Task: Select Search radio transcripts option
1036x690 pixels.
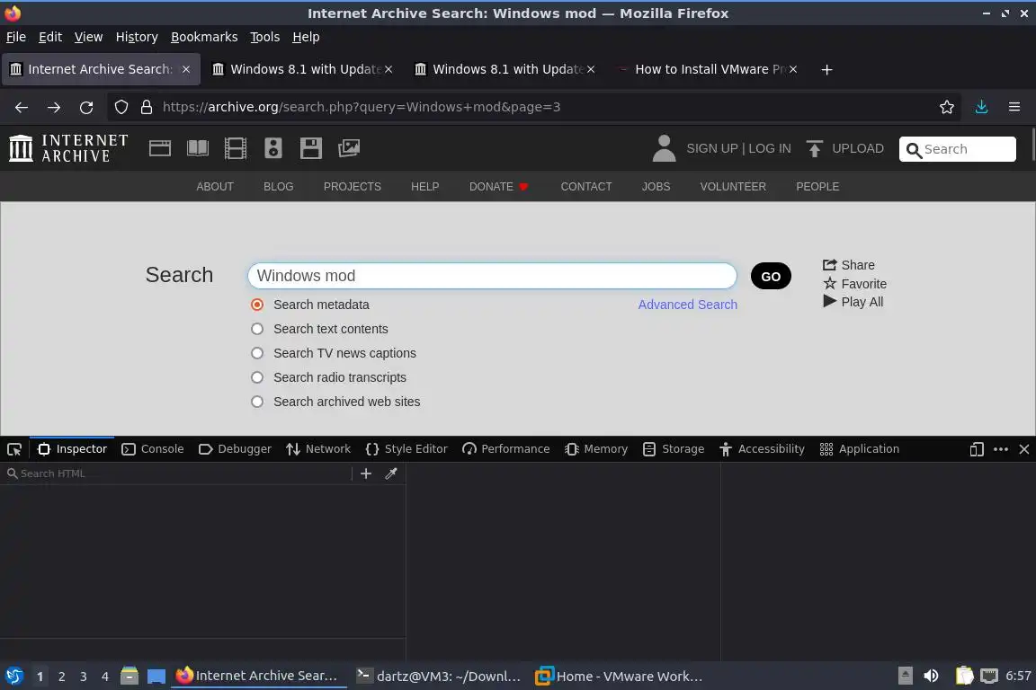Action: click(257, 377)
